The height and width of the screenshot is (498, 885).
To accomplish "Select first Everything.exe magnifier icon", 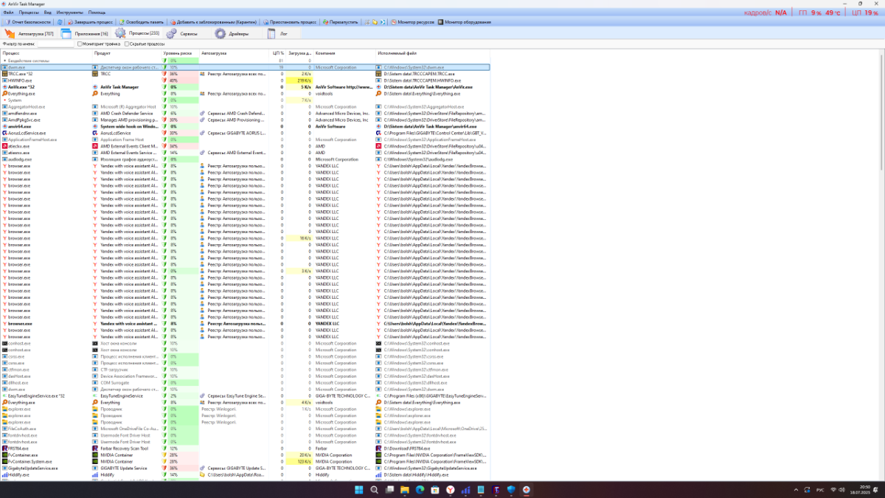I will coord(4,94).
